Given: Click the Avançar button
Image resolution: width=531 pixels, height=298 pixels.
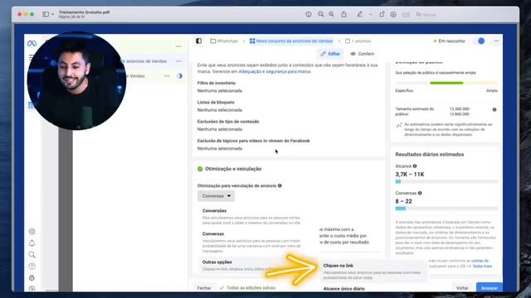Looking at the screenshot, I should tap(490, 288).
